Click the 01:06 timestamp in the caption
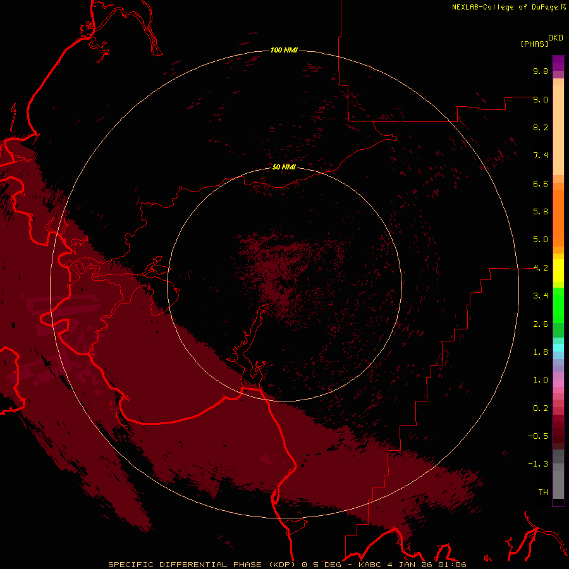569x569 pixels. 452,565
